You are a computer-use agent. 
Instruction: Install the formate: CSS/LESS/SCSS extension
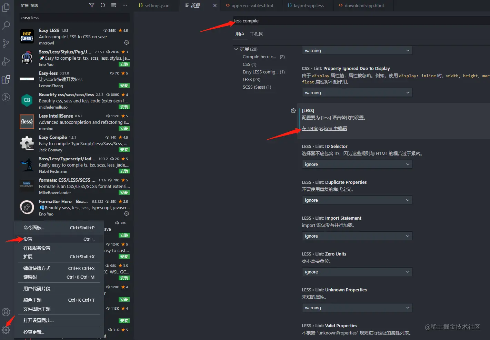coord(124,192)
